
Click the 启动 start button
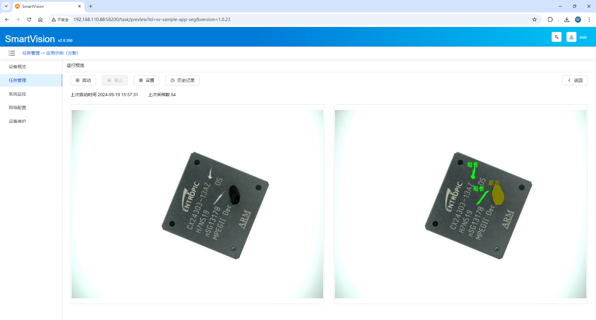click(83, 80)
